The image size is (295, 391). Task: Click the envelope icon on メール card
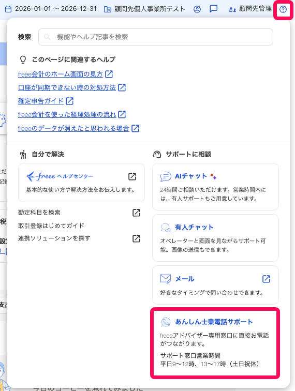[166, 279]
